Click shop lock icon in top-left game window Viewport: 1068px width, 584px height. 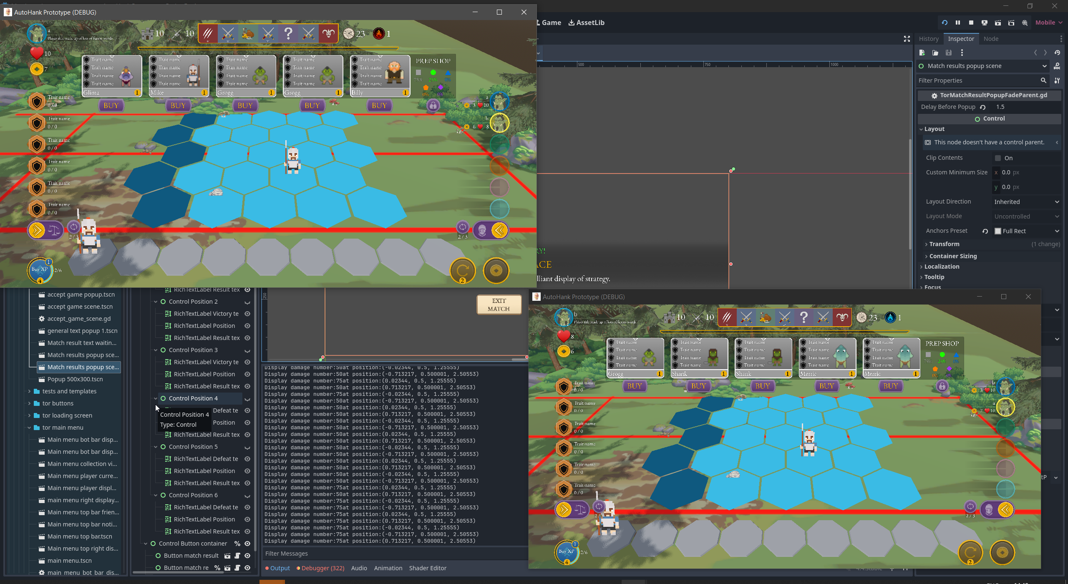(x=433, y=106)
